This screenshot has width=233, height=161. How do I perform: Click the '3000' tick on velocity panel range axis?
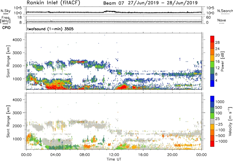point(17,113)
